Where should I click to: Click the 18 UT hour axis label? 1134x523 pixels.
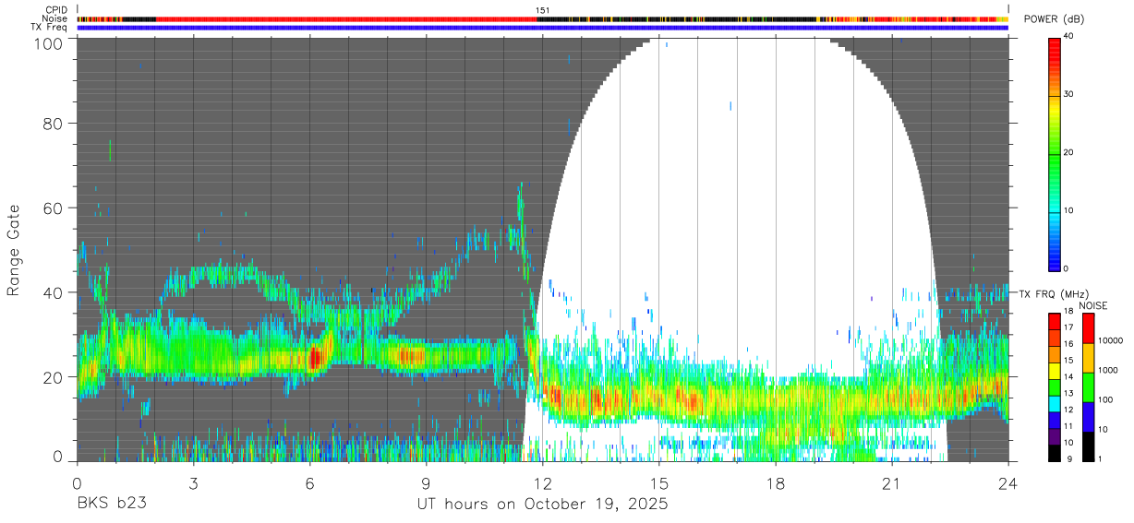tap(776, 483)
